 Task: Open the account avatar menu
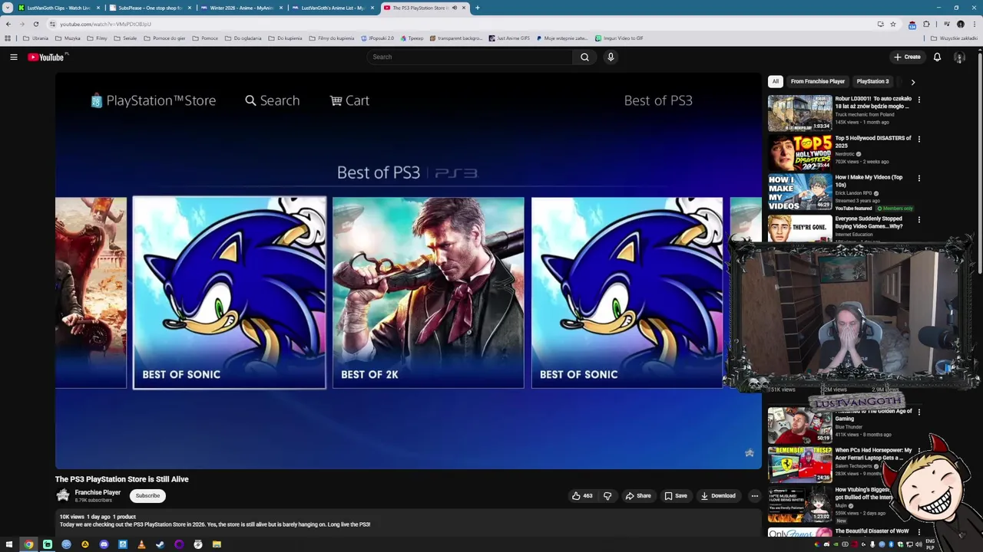coord(959,57)
